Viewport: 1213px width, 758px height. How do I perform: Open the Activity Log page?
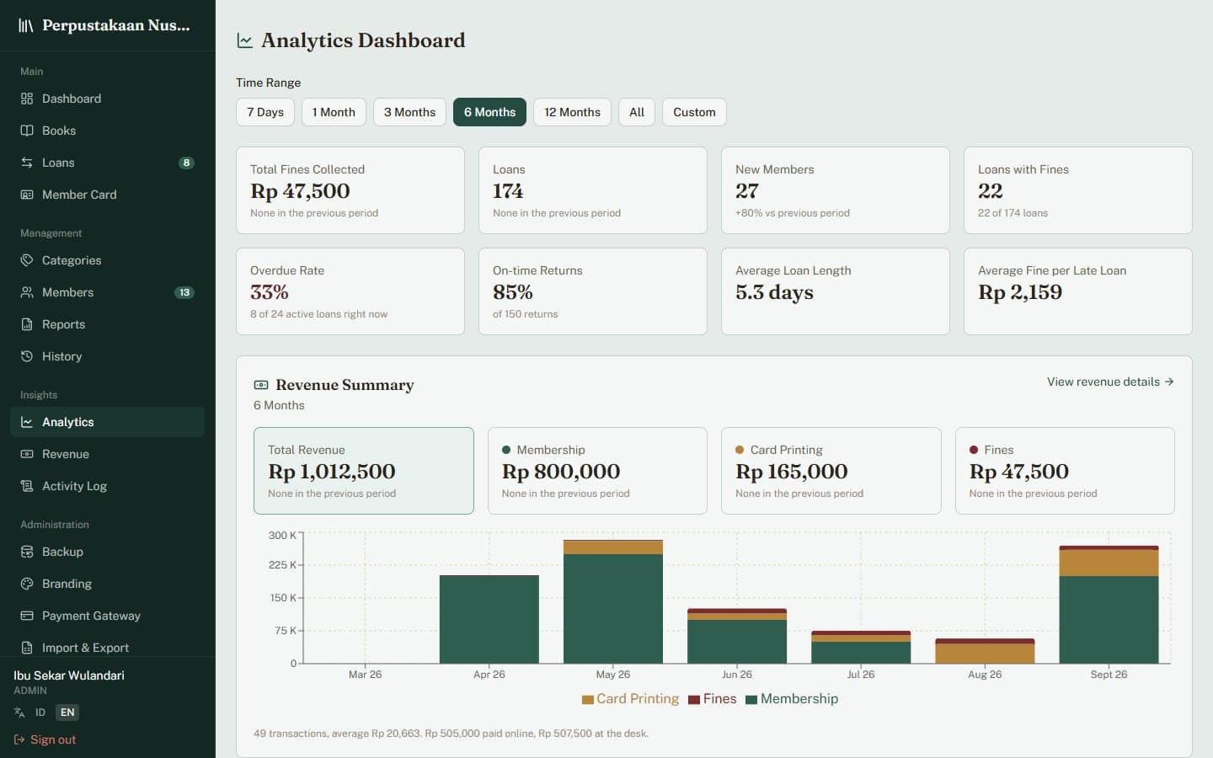[108, 486]
